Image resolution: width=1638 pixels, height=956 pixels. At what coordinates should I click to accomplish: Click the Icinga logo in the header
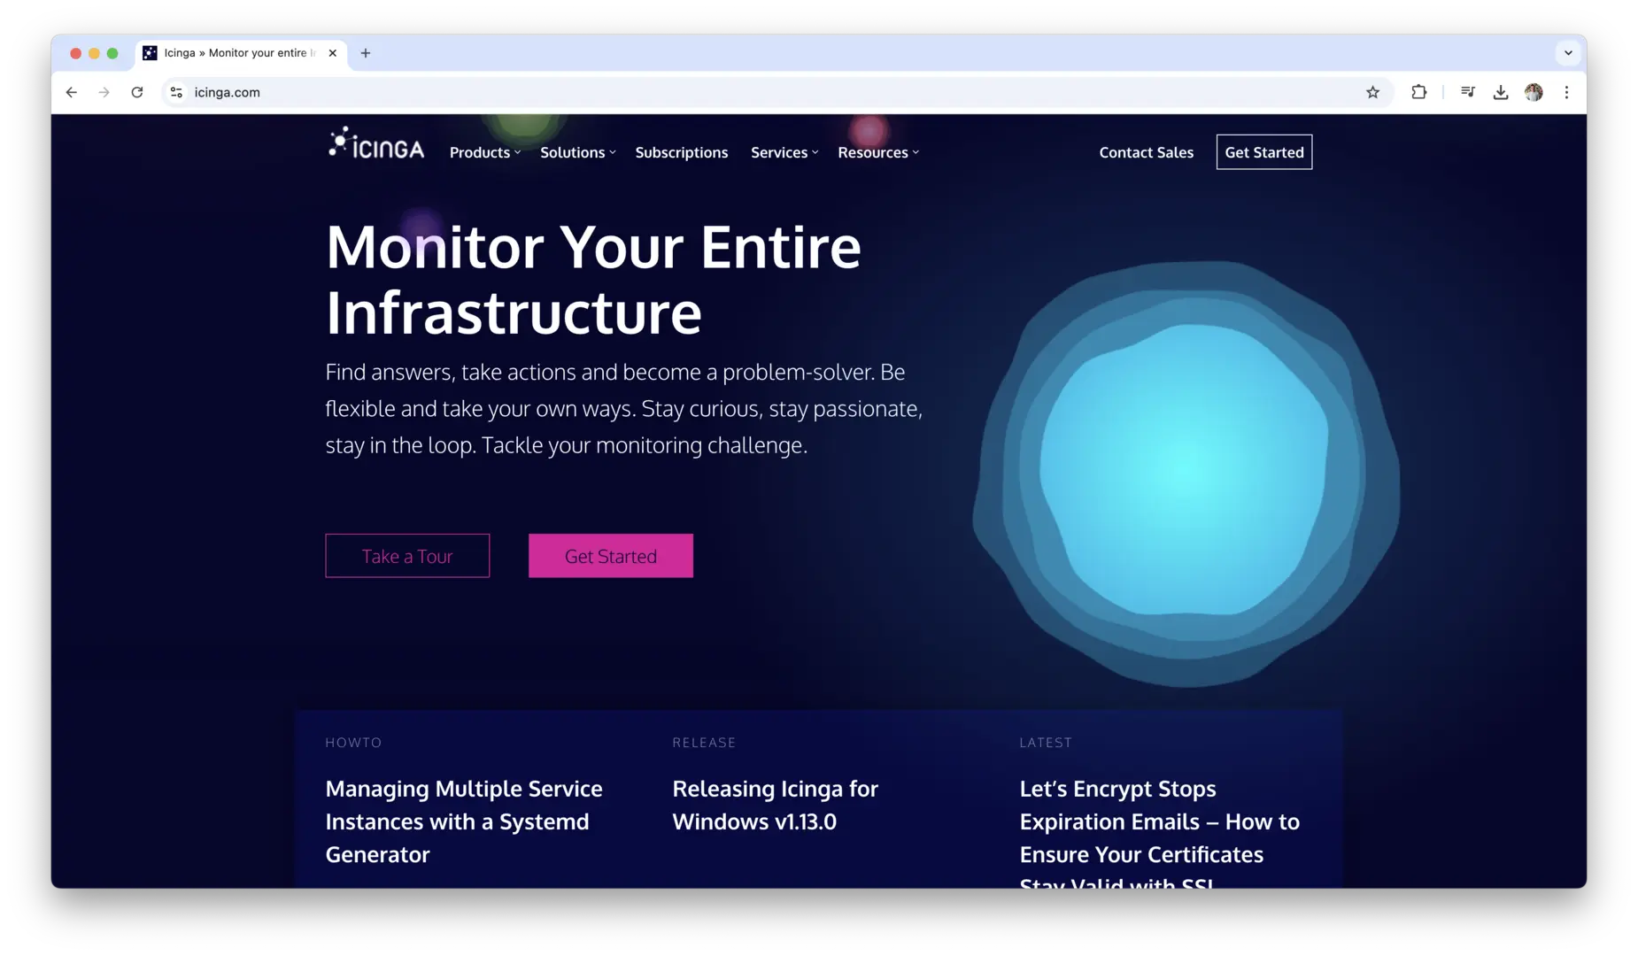(376, 143)
